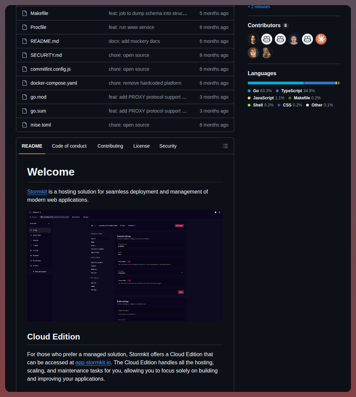The width and height of the screenshot is (356, 397).
Task: Switch to the README tab
Action: point(32,146)
